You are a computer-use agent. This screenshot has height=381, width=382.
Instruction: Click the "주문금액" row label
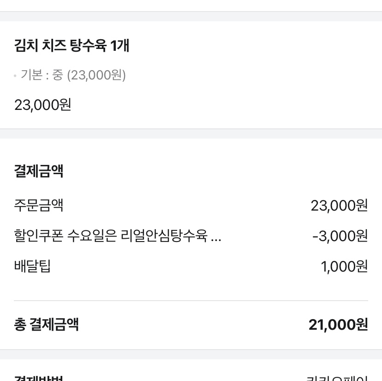point(39,205)
